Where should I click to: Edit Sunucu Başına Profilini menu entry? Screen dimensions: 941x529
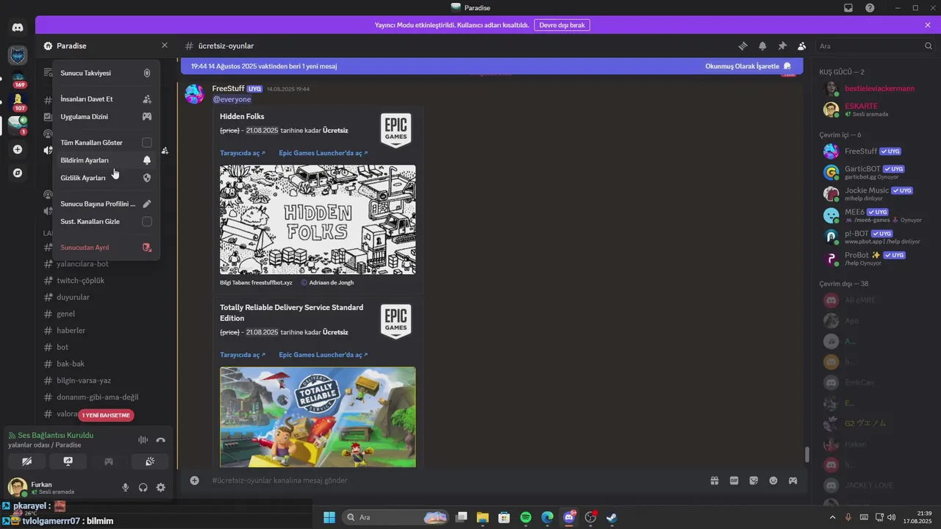(x=106, y=204)
